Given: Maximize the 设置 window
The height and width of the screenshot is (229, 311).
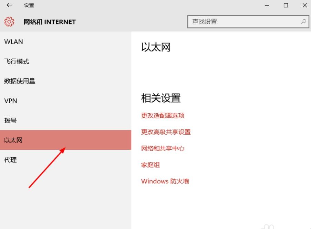Looking at the screenshot, I should [x=286, y=5].
